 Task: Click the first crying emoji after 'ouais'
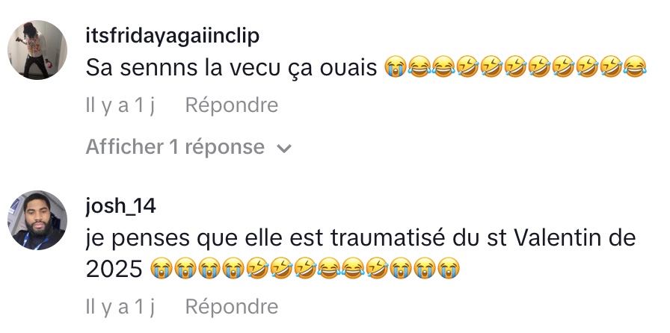[x=396, y=67]
